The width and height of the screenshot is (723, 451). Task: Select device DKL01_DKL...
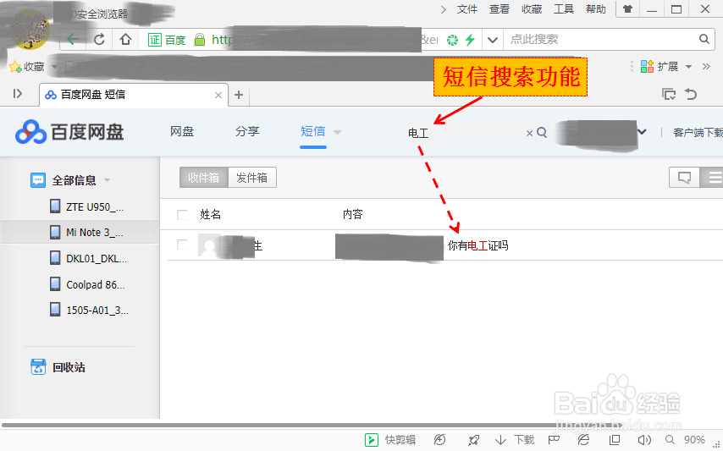coord(88,258)
